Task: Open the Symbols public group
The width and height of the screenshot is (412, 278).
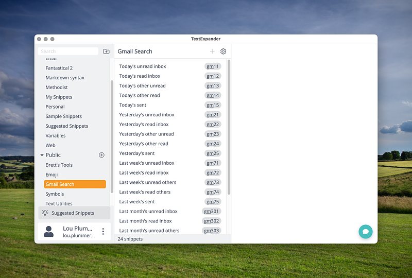Action: pyautogui.click(x=55, y=194)
